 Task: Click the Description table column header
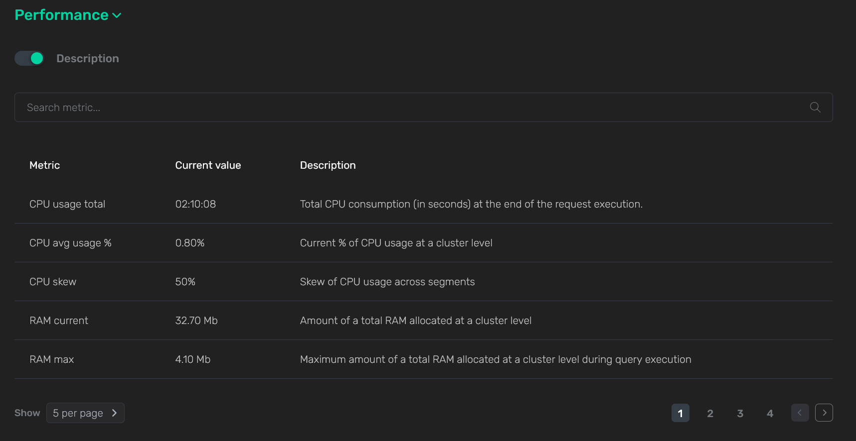328,165
